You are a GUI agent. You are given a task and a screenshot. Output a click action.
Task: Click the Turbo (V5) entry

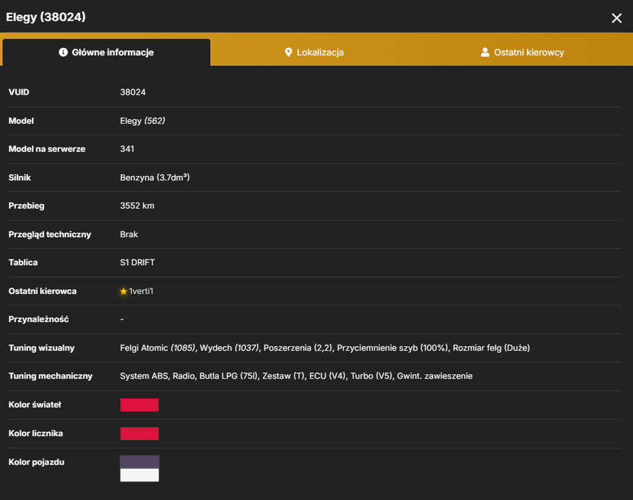371,376
